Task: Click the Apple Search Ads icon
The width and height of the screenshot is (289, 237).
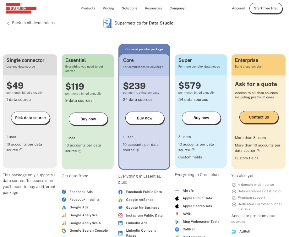Action: tap(177, 206)
